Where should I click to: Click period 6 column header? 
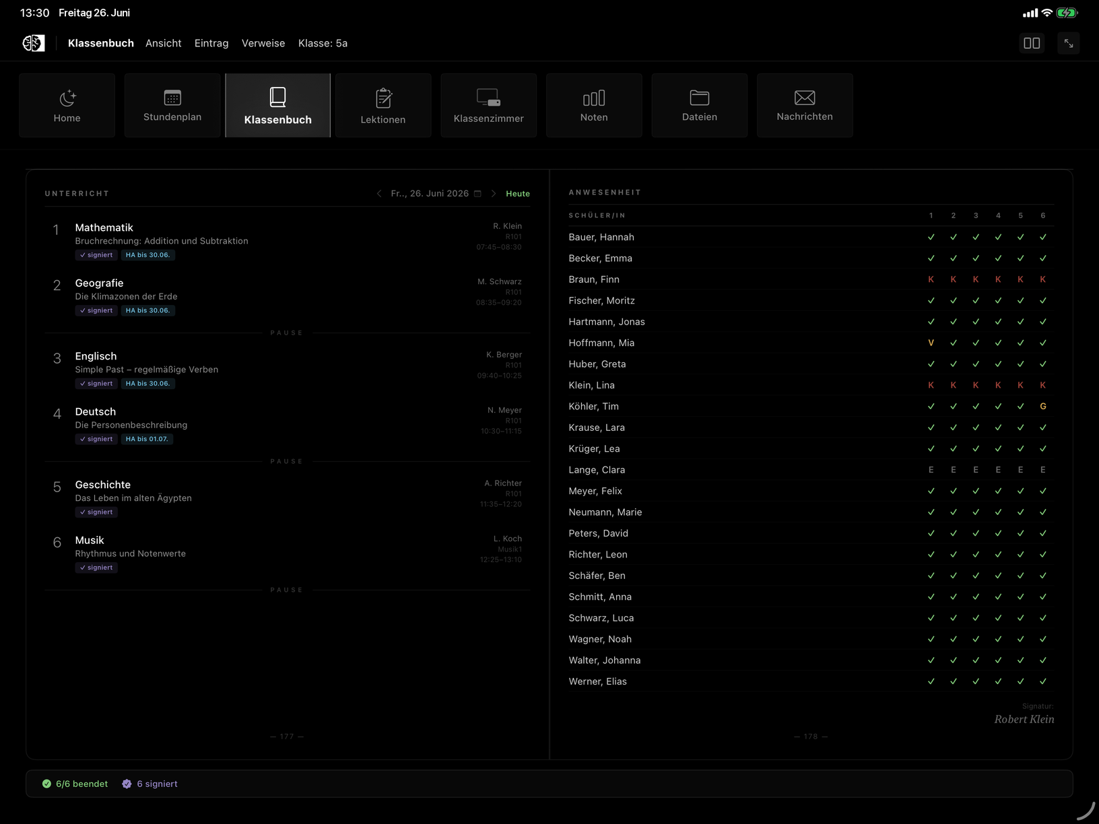coord(1043,215)
